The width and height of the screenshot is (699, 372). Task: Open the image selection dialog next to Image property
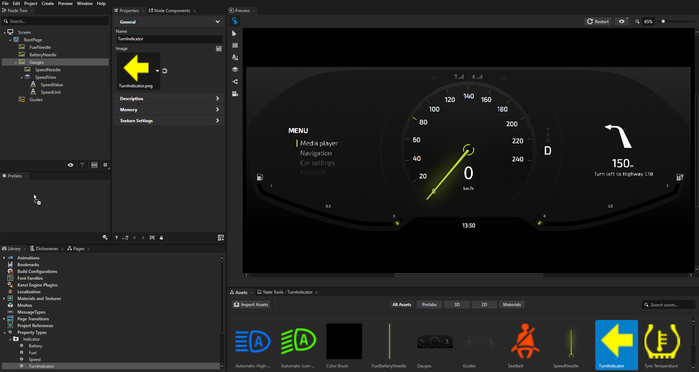click(x=218, y=48)
